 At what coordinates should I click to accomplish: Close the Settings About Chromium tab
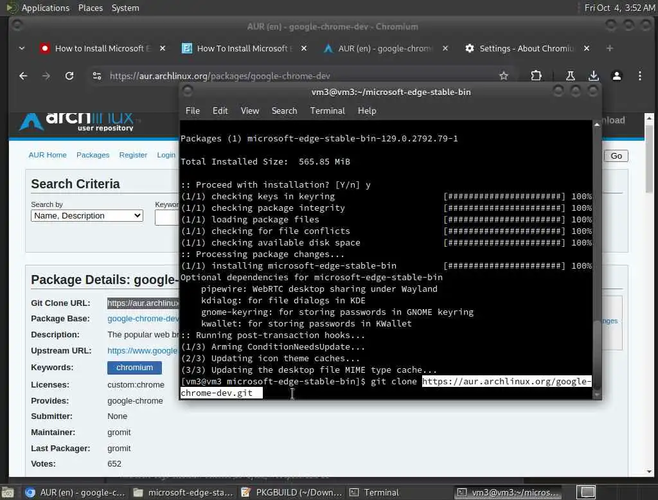click(586, 49)
